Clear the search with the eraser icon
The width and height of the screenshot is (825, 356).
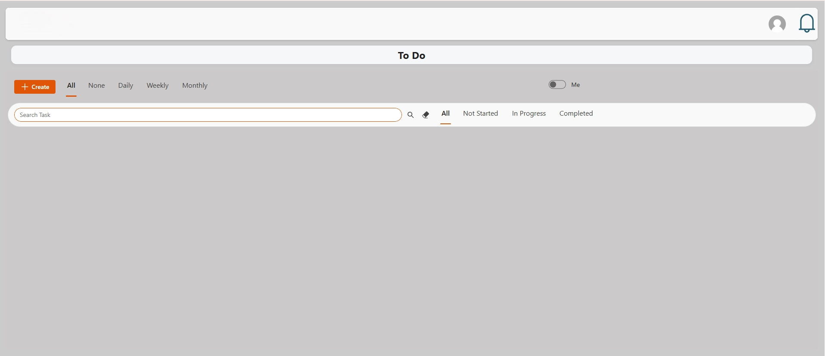pyautogui.click(x=426, y=115)
